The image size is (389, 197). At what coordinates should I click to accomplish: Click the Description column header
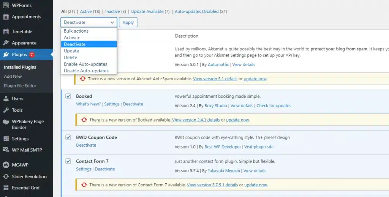187,36
